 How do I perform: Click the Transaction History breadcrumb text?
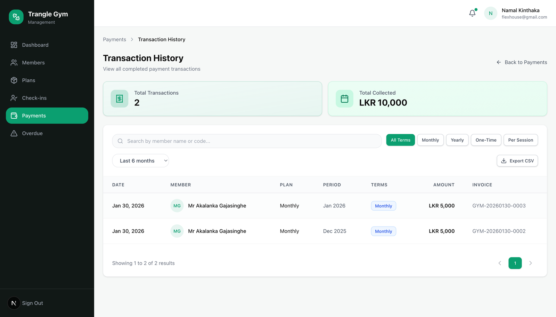pyautogui.click(x=162, y=40)
